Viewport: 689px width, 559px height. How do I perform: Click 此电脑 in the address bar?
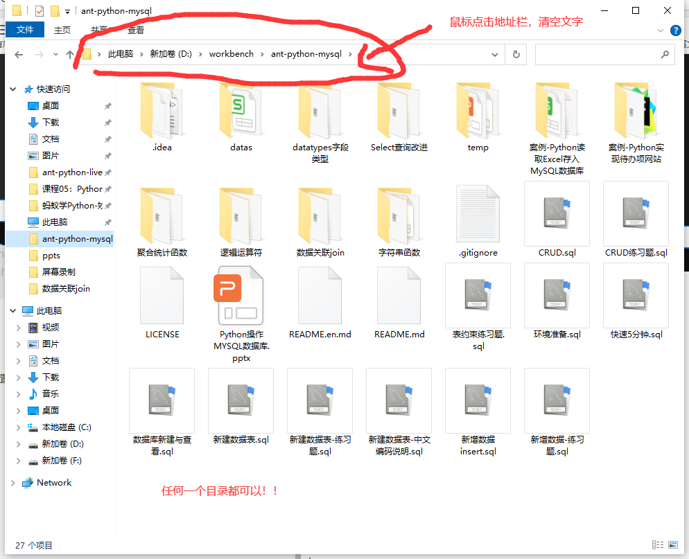pyautogui.click(x=121, y=54)
